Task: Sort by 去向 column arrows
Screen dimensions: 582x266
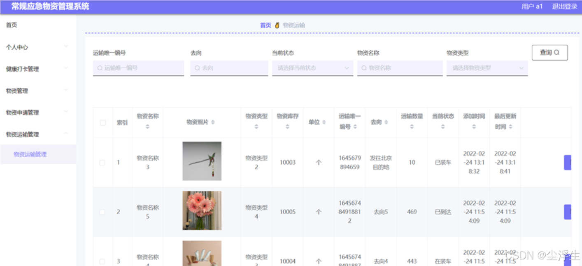Action: point(386,122)
